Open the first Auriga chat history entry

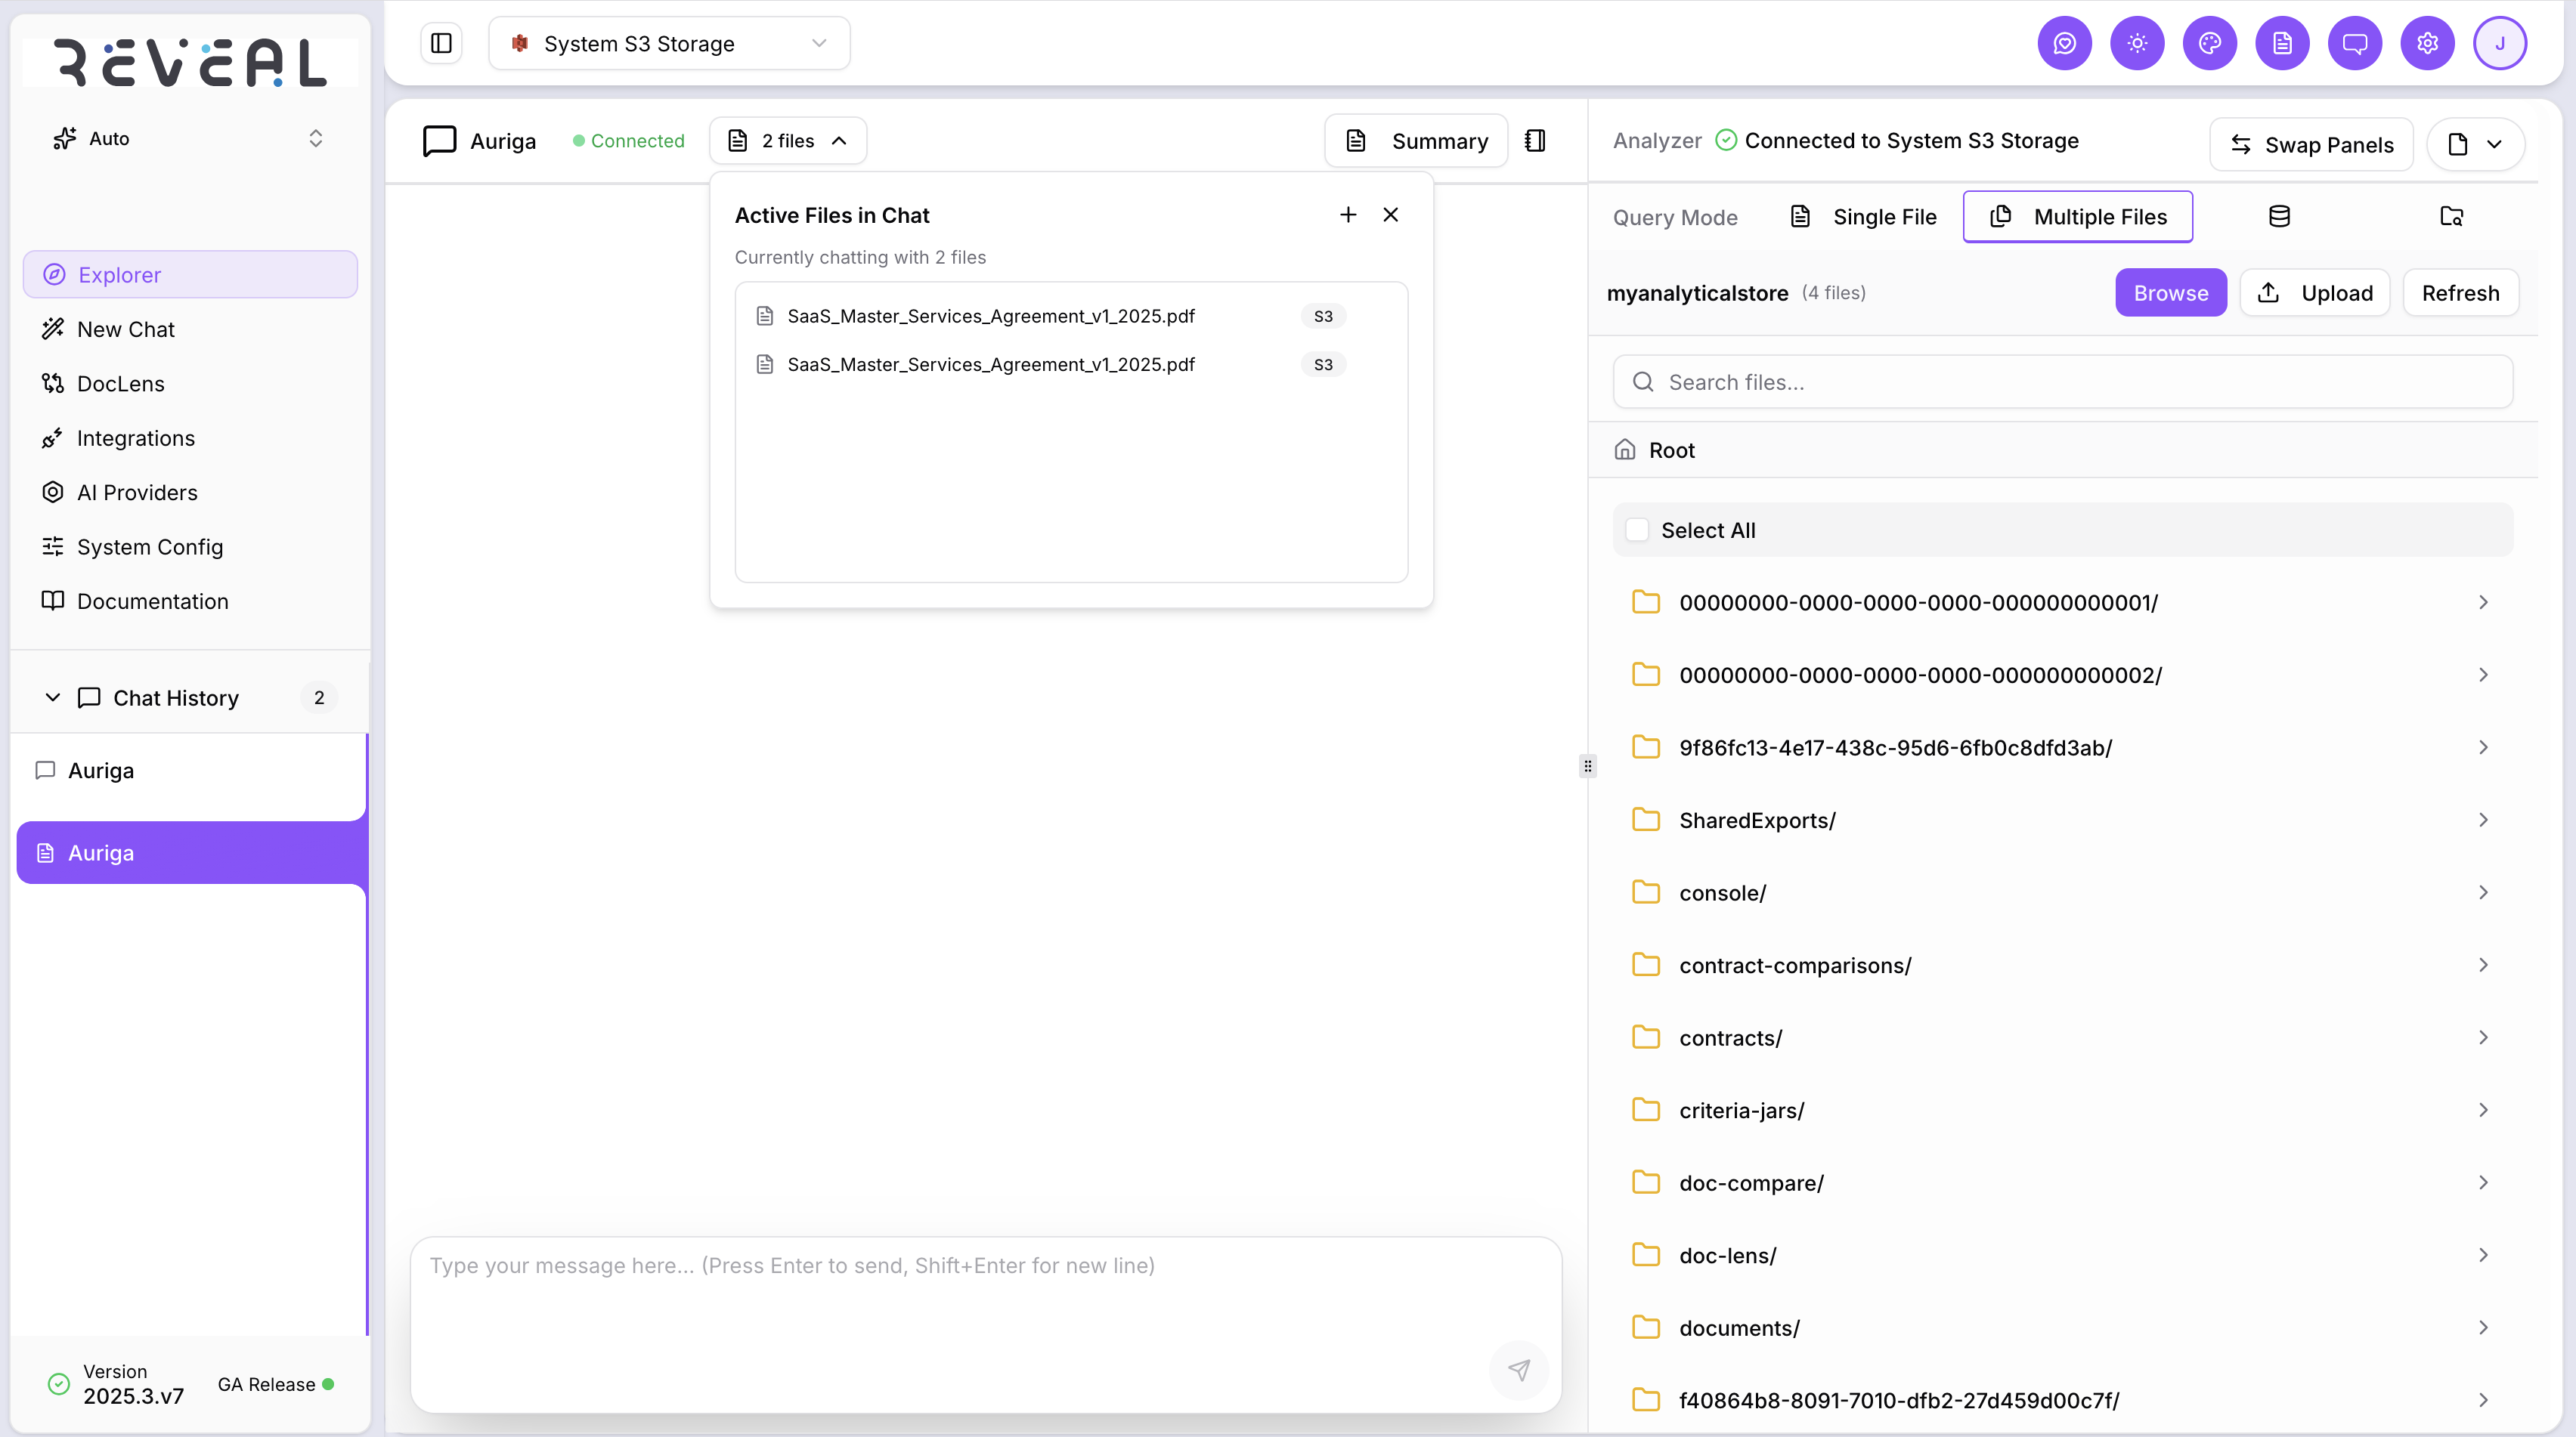190,771
